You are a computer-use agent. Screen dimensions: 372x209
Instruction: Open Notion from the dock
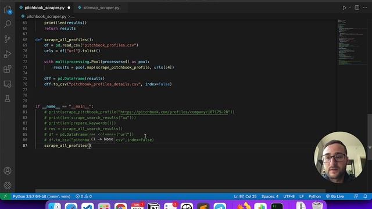[x=153, y=206]
